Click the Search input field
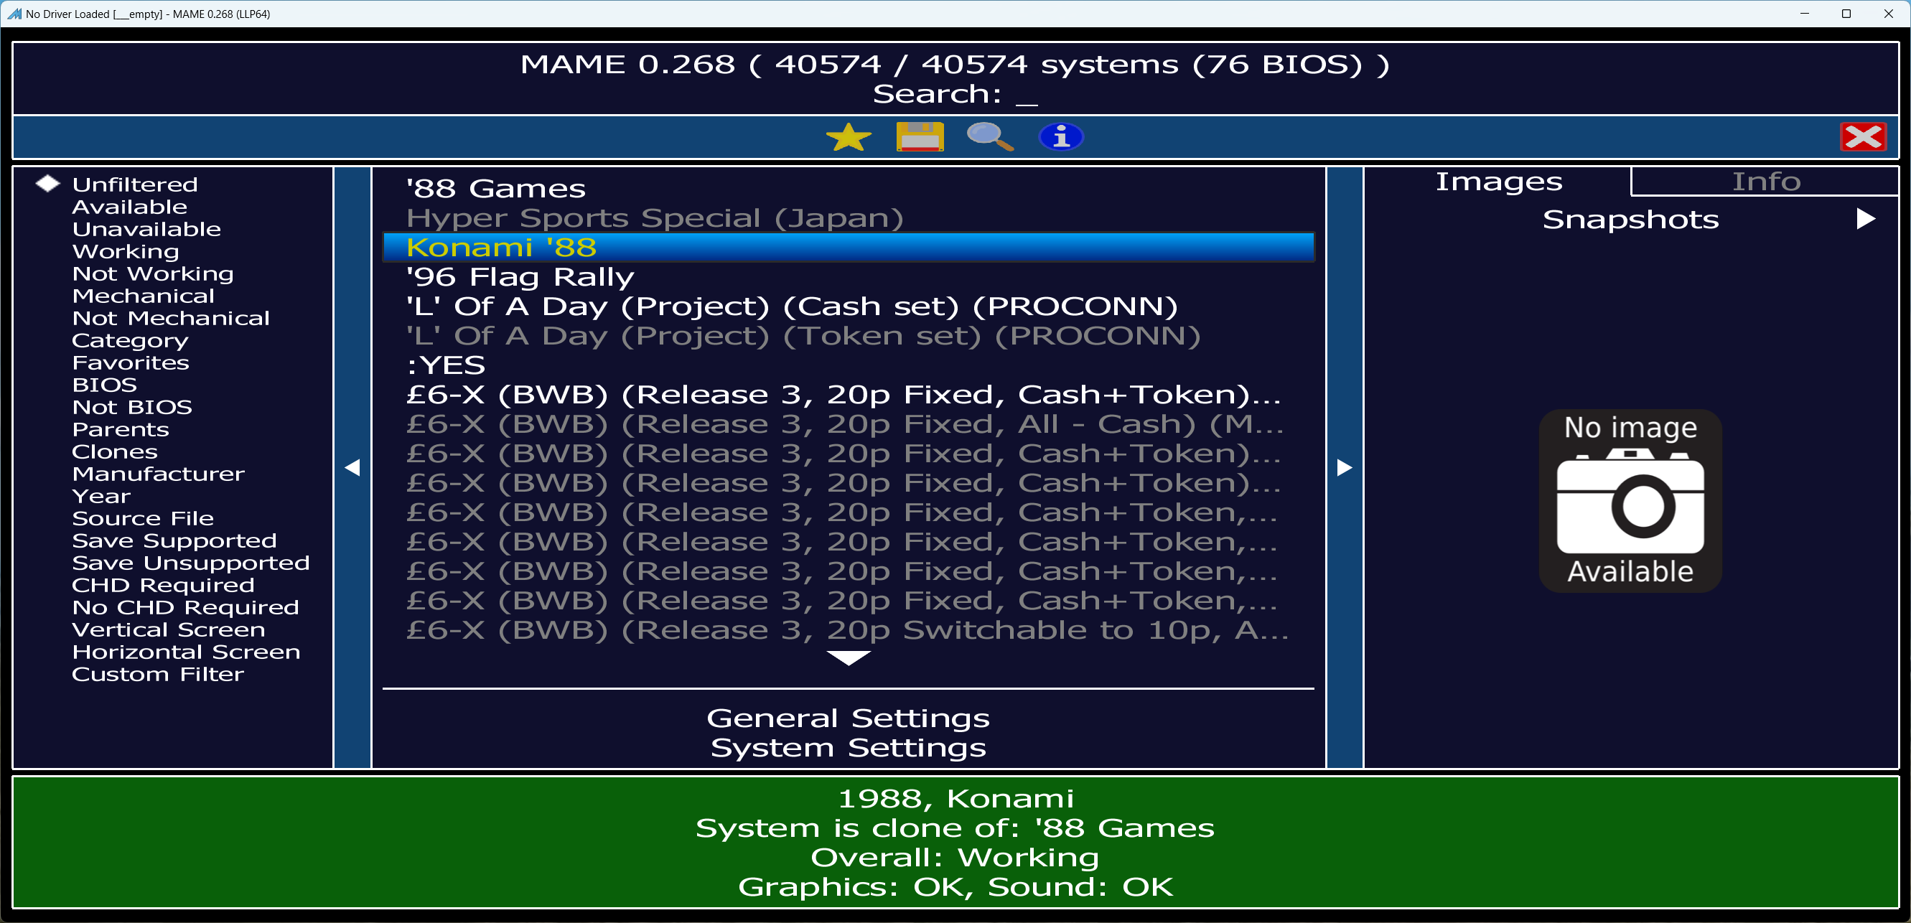Viewport: 1911px width, 923px height. point(955,94)
